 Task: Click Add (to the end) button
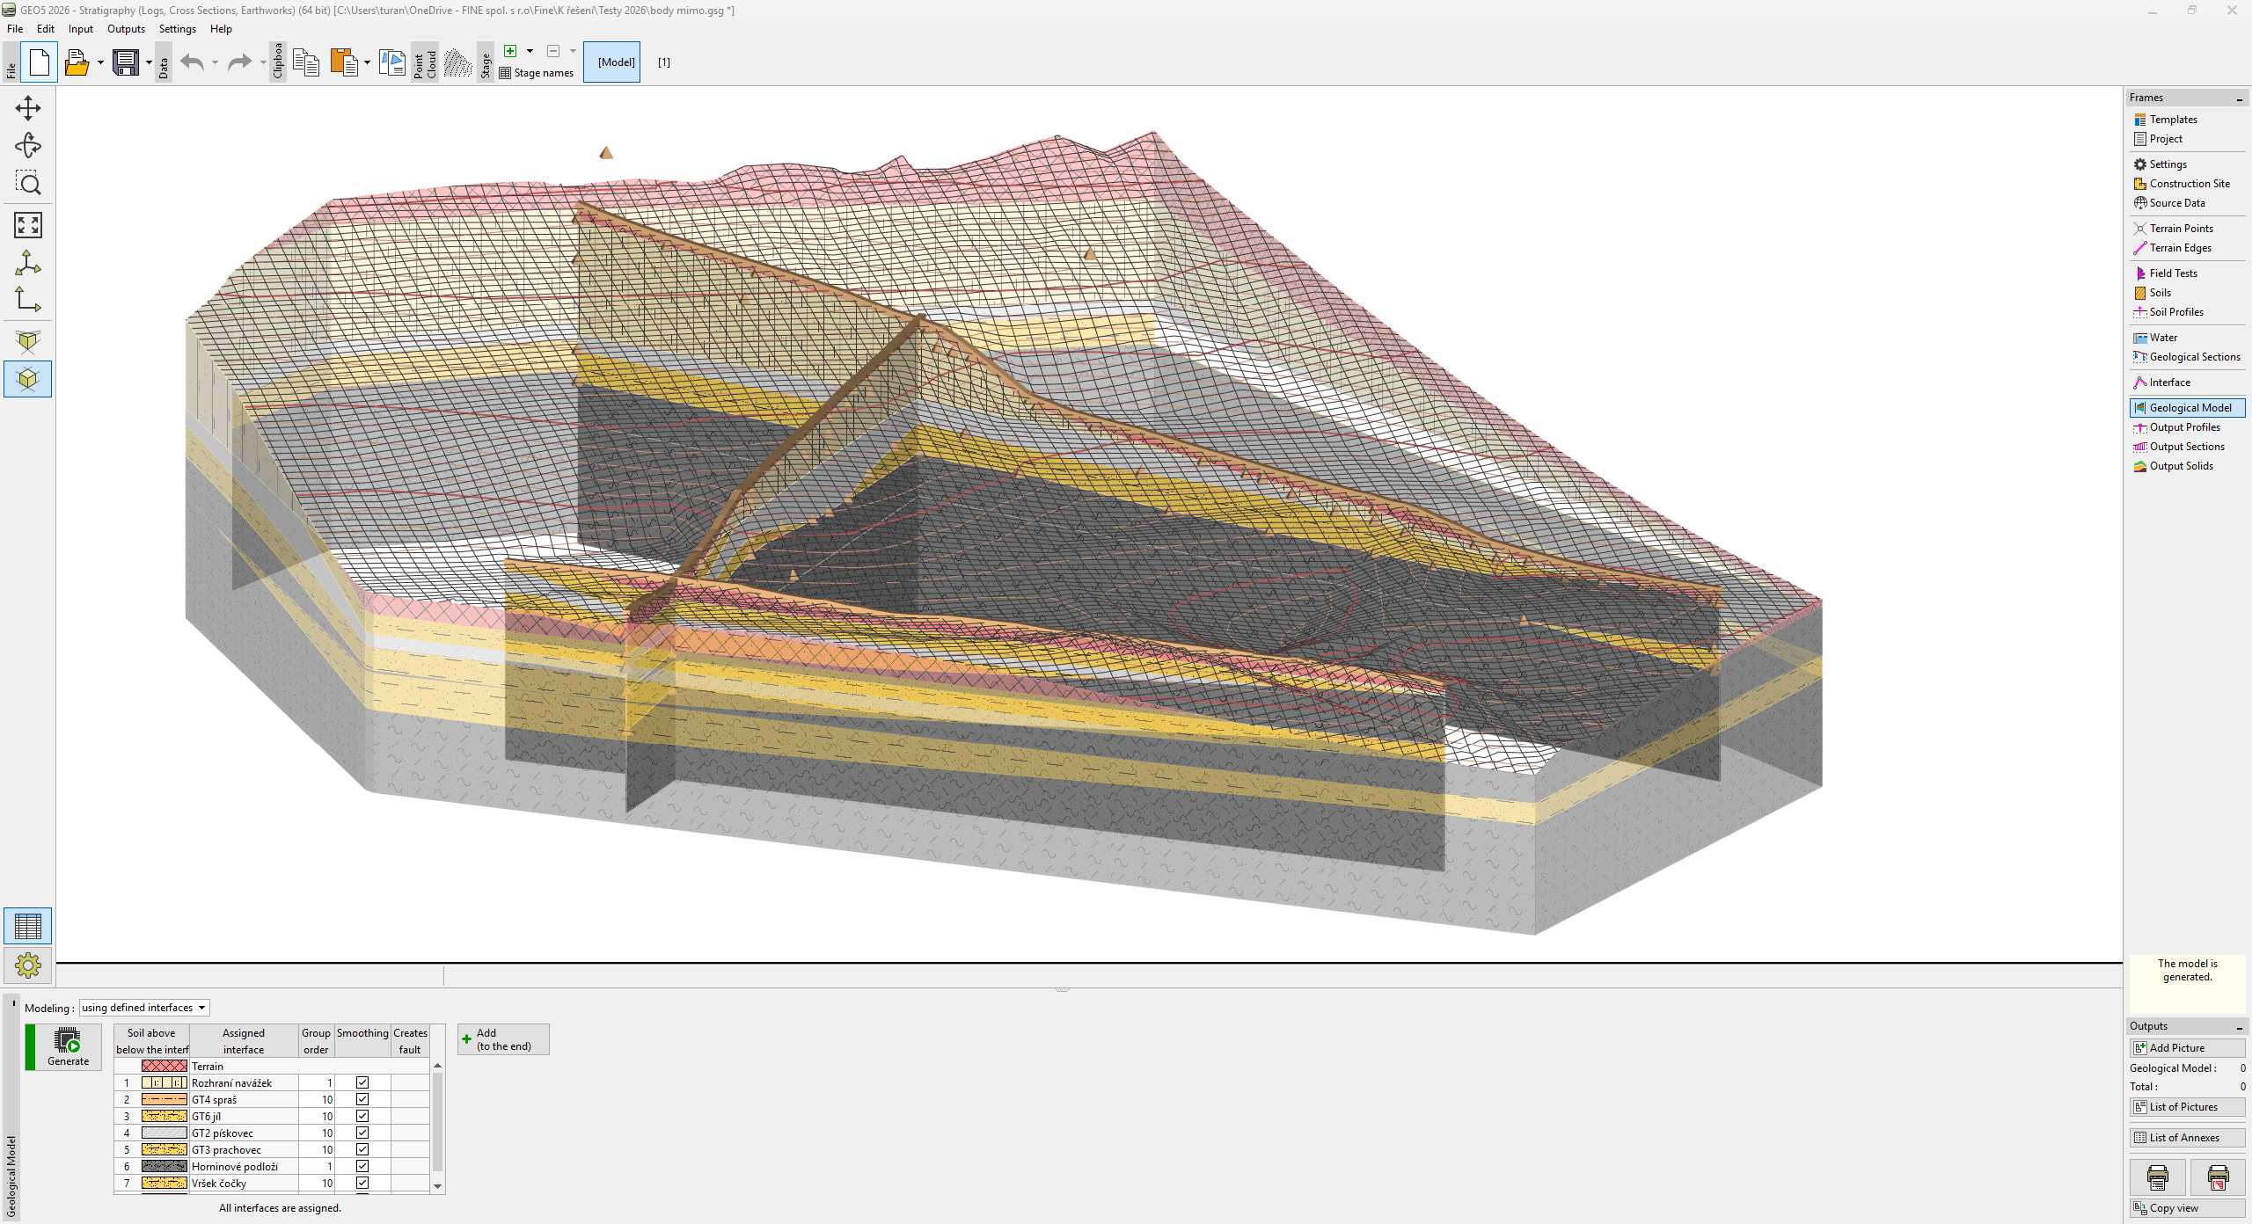click(503, 1039)
